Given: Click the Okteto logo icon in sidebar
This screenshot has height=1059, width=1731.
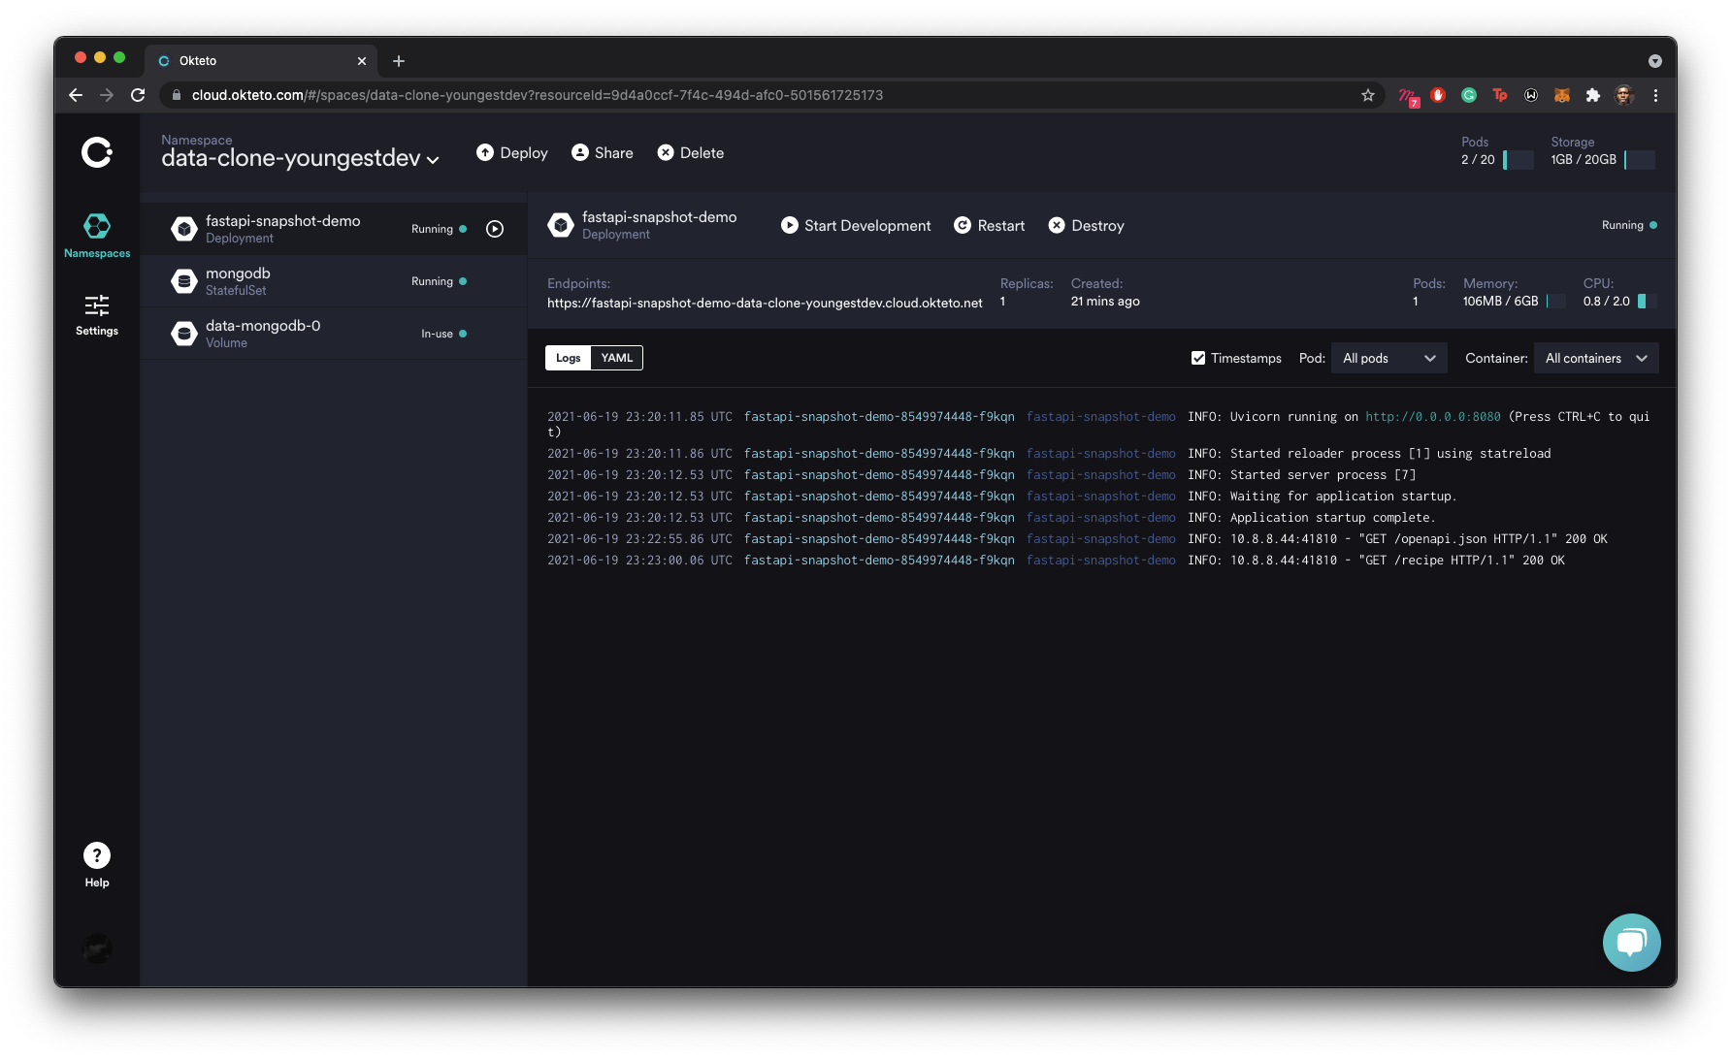Looking at the screenshot, I should [97, 152].
